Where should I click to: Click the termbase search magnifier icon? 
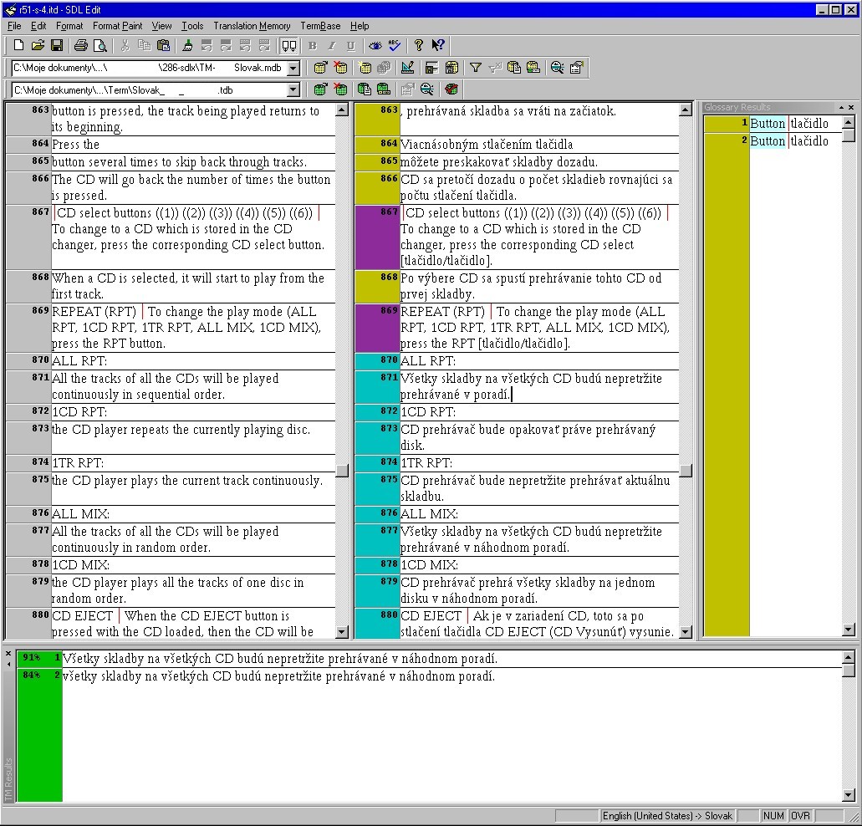tap(426, 89)
